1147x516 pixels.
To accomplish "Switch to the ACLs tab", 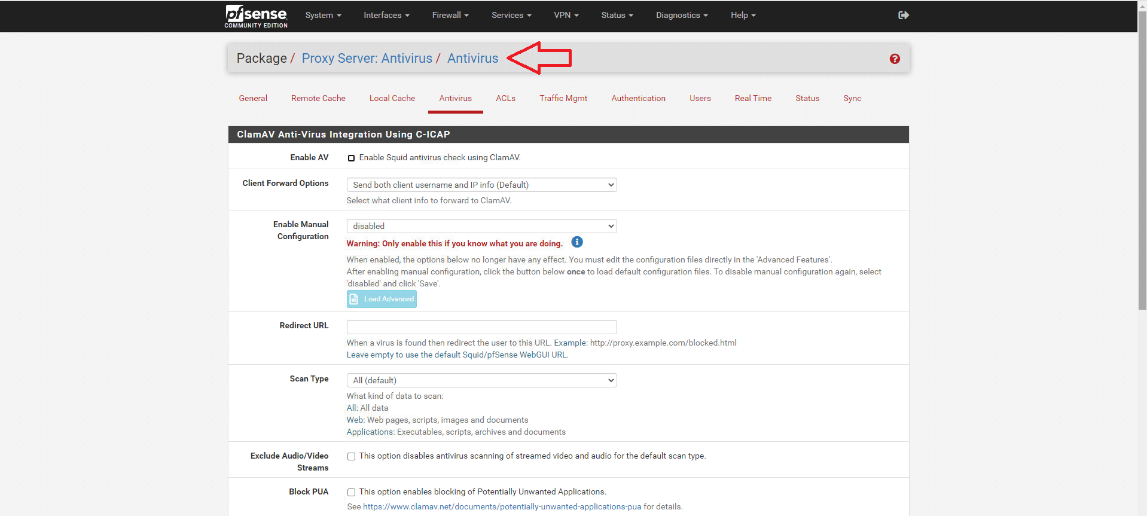I will pyautogui.click(x=506, y=98).
